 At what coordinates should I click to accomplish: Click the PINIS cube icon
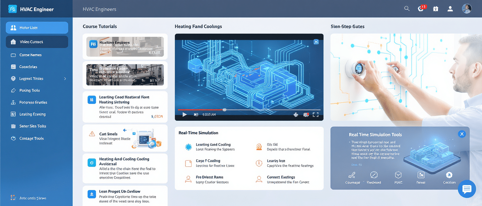[x=398, y=175]
